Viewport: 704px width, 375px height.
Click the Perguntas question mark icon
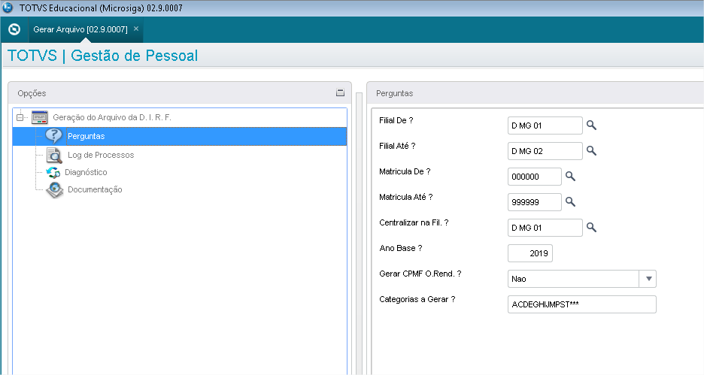(x=53, y=135)
